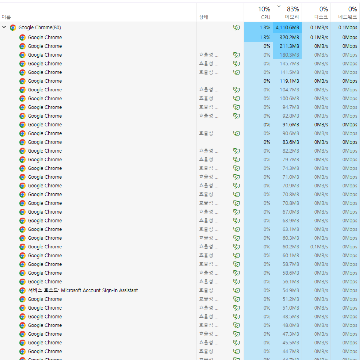Click the 효율성 status on the 48.0MB row
This screenshot has height=360, width=360.
pyautogui.click(x=209, y=325)
